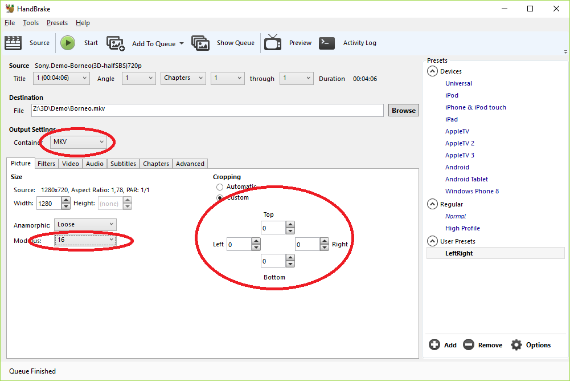The height and width of the screenshot is (381, 570).
Task: Open the presets Options gear icon
Action: pyautogui.click(x=516, y=344)
